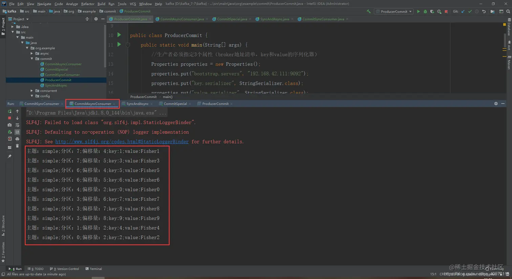Toggle the pin tab icon in the Run panel
The image size is (512, 279).
pos(9,156)
